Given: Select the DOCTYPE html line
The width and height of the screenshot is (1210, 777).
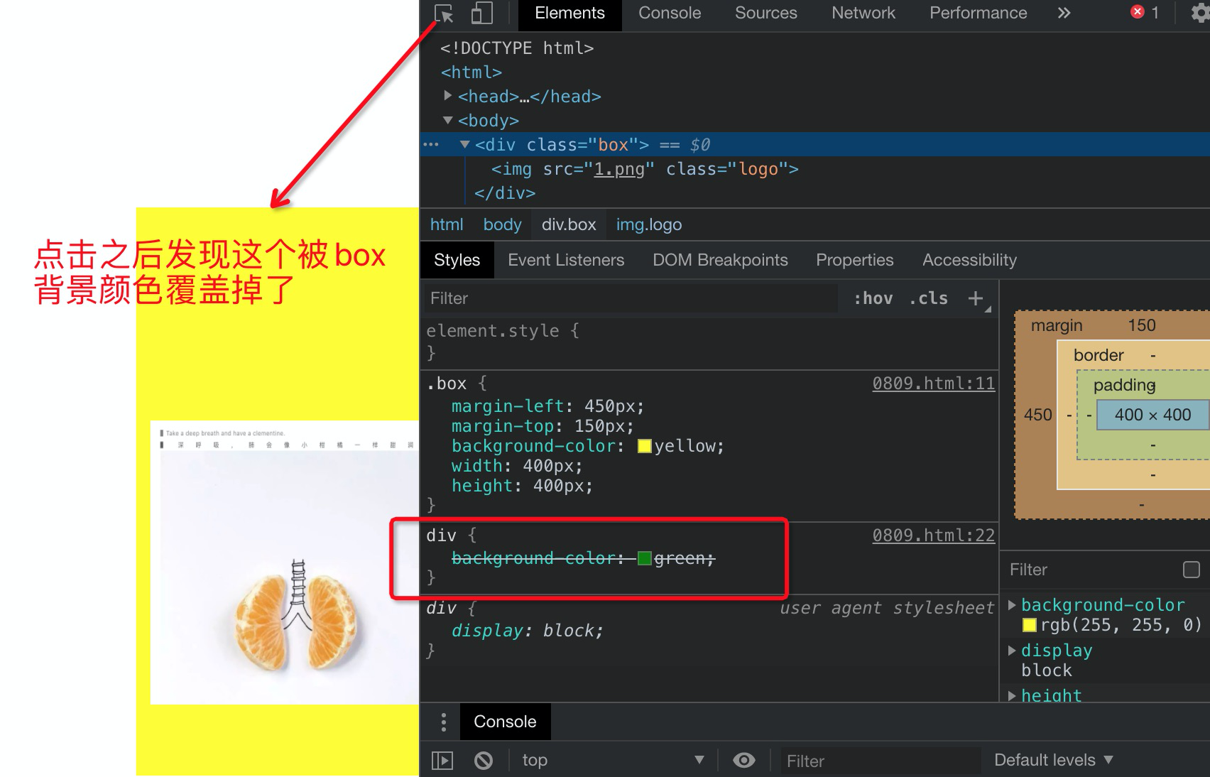Looking at the screenshot, I should [516, 48].
